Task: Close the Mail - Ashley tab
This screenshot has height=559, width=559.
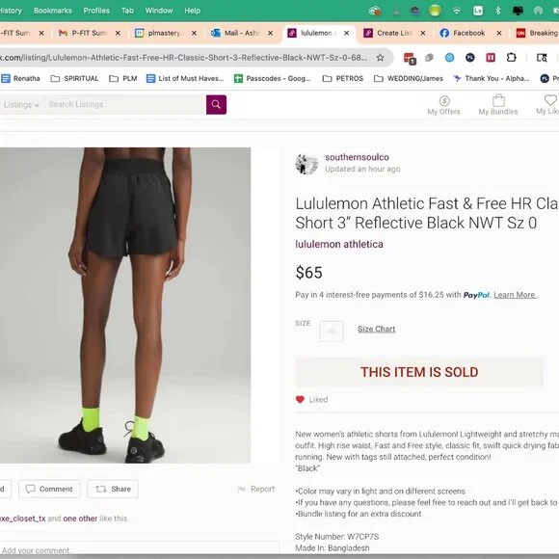Action: [270, 33]
